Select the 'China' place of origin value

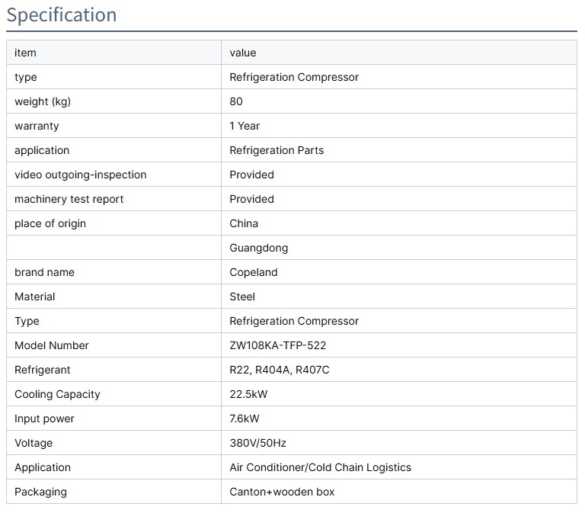point(244,223)
